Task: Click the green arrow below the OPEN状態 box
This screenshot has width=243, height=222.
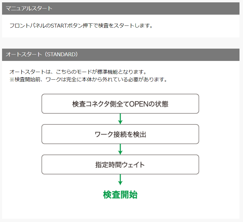Action: [x=120, y=119]
